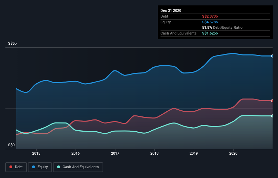Select the red Debt endpoint marker
The width and height of the screenshot is (278, 178).
[x=272, y=101]
